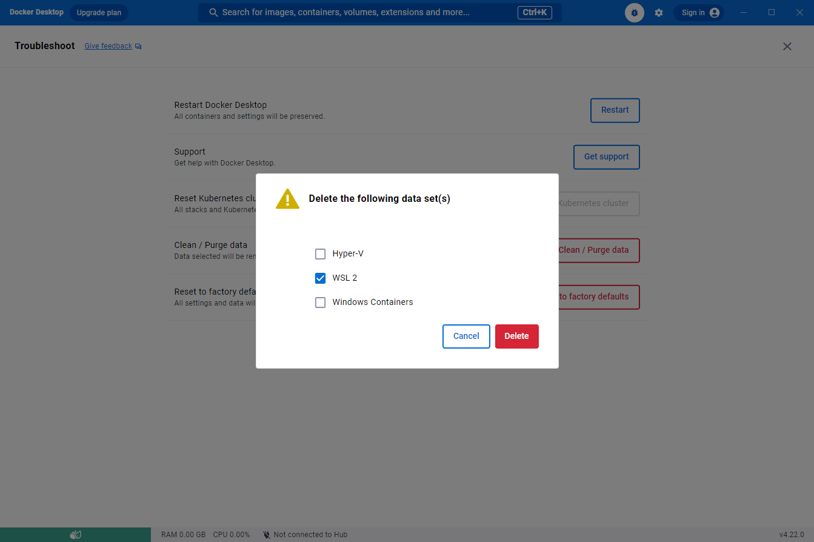Click the Not connected to Hub status
The width and height of the screenshot is (814, 542).
point(305,535)
